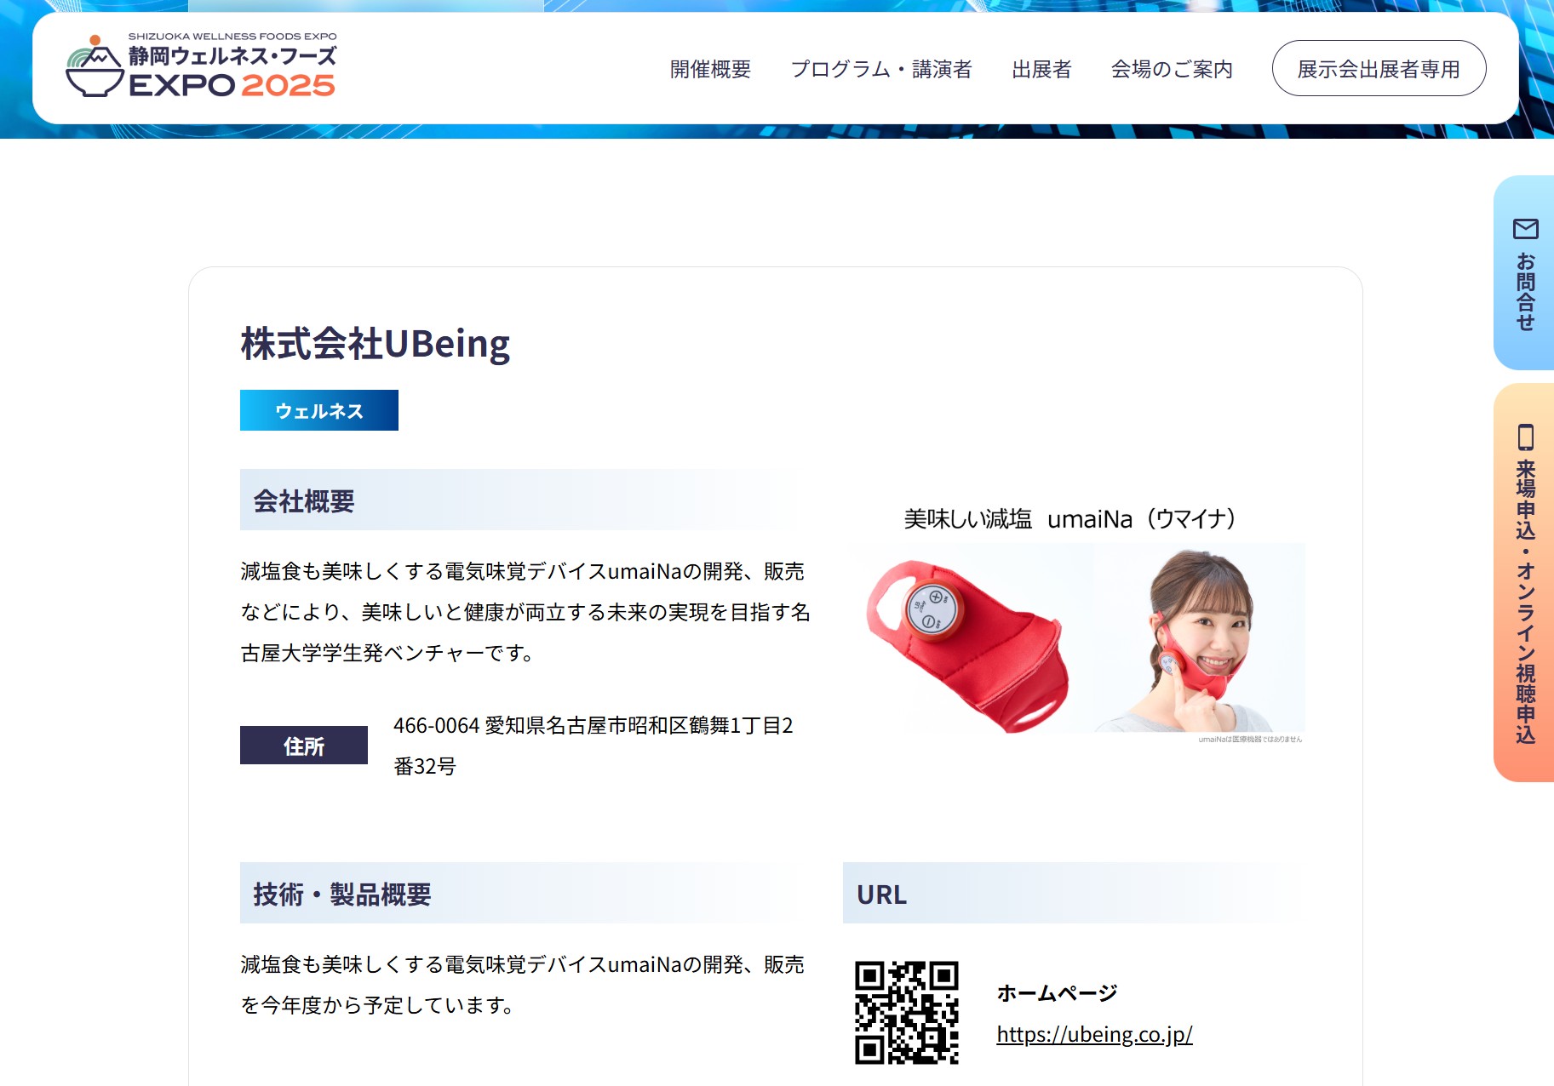Click the お問合せ vertical text on the side tab
This screenshot has height=1086, width=1554.
pos(1525,291)
